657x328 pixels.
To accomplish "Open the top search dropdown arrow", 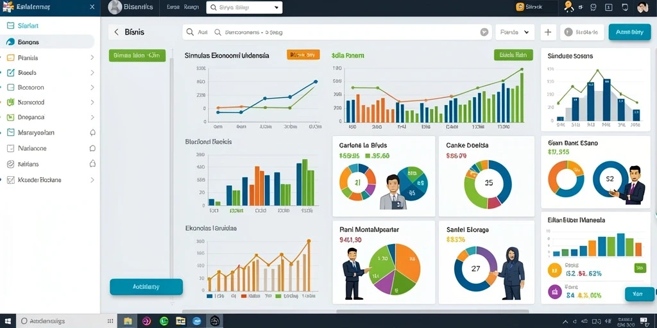I will point(276,8).
